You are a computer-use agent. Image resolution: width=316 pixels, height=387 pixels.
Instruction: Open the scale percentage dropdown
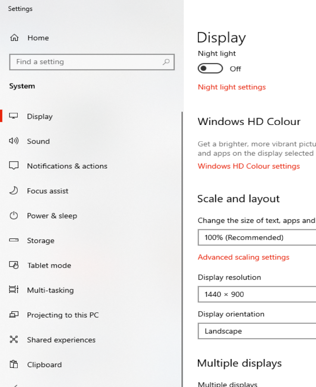(x=257, y=237)
